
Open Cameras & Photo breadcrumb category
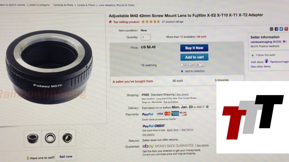(63, 5)
